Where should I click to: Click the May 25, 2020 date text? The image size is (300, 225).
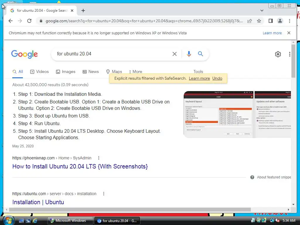[x=23, y=146]
